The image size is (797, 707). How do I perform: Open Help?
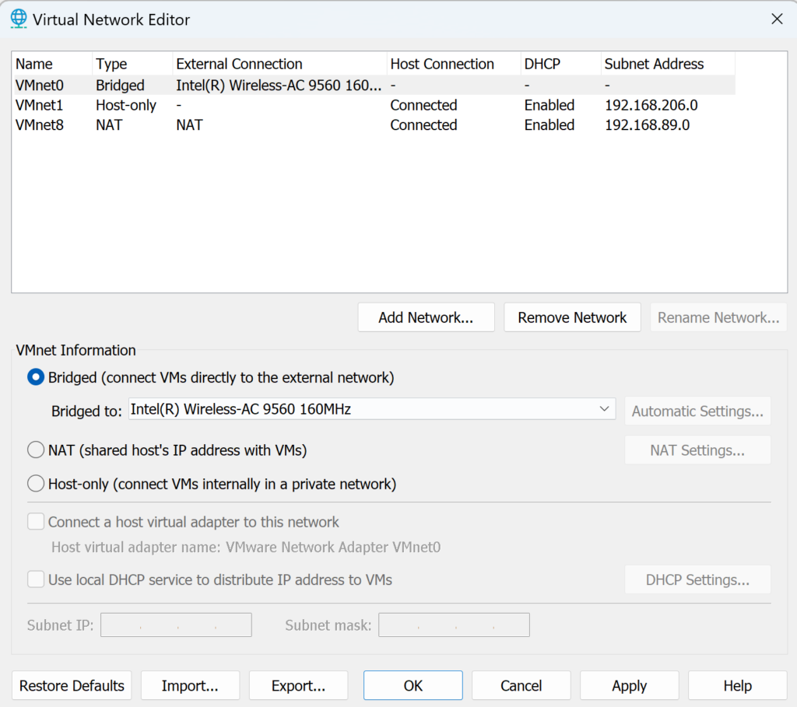[738, 686]
